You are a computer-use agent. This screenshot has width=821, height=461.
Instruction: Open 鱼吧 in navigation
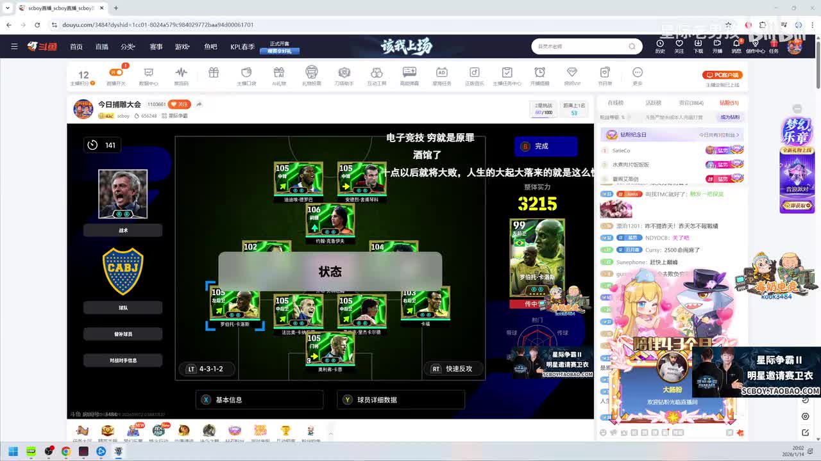[x=210, y=46]
